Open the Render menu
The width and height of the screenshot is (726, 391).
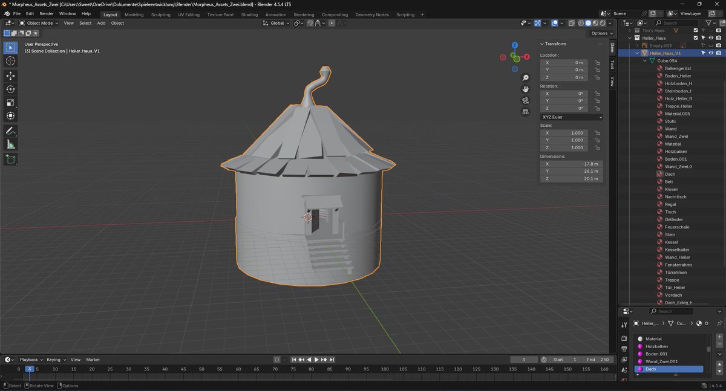click(x=47, y=13)
